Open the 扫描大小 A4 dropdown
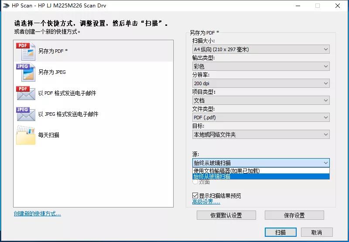 tap(261, 49)
